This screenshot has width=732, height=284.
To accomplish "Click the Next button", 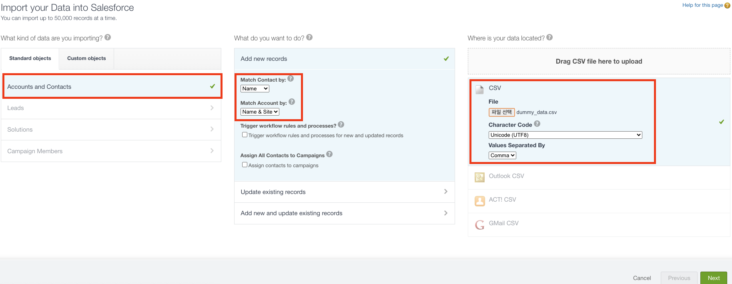I will point(714,278).
